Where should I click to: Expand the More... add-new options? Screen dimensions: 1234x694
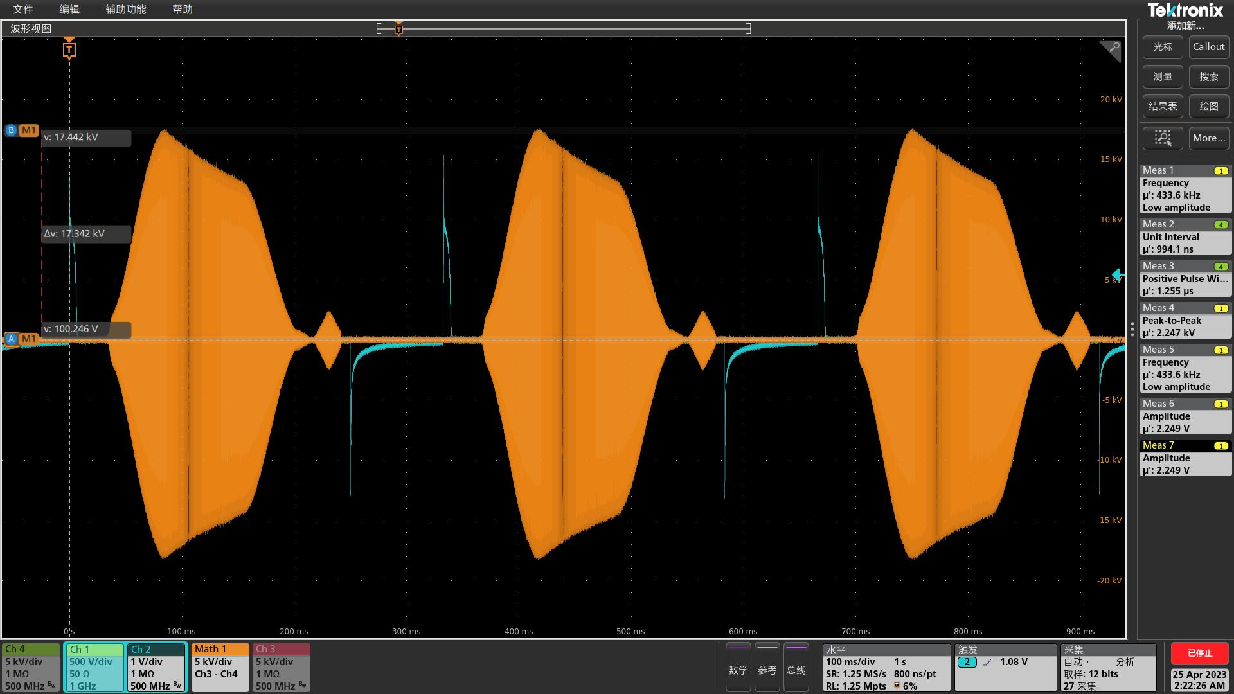(1208, 138)
